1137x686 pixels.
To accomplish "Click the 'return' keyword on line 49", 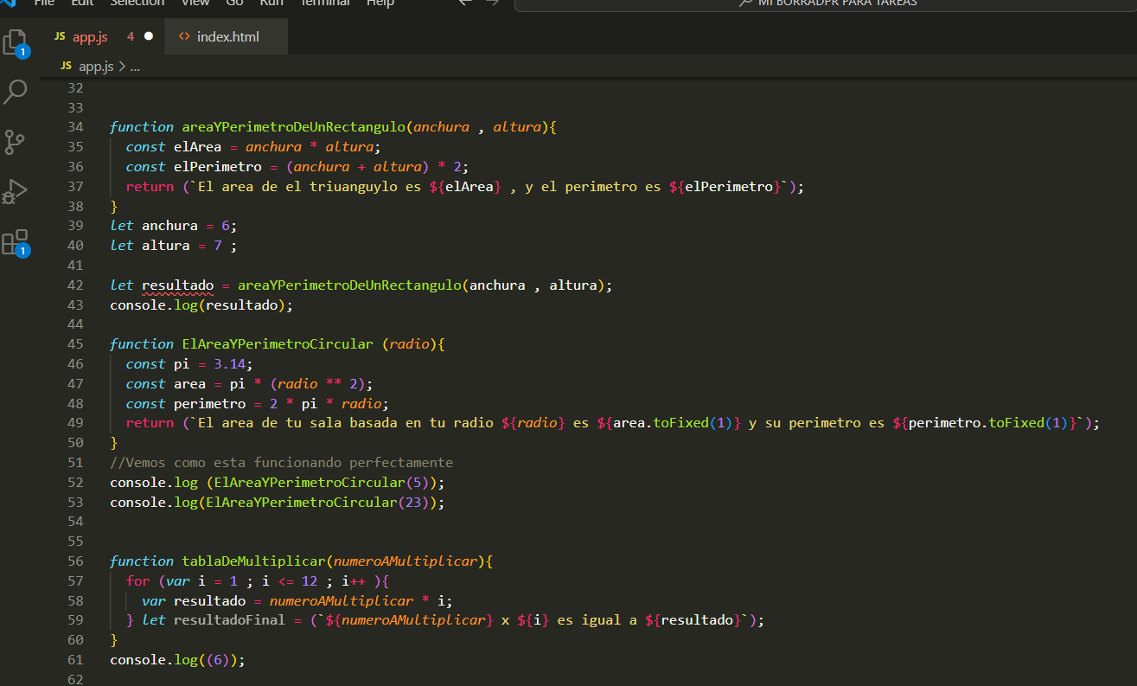I will point(150,424).
